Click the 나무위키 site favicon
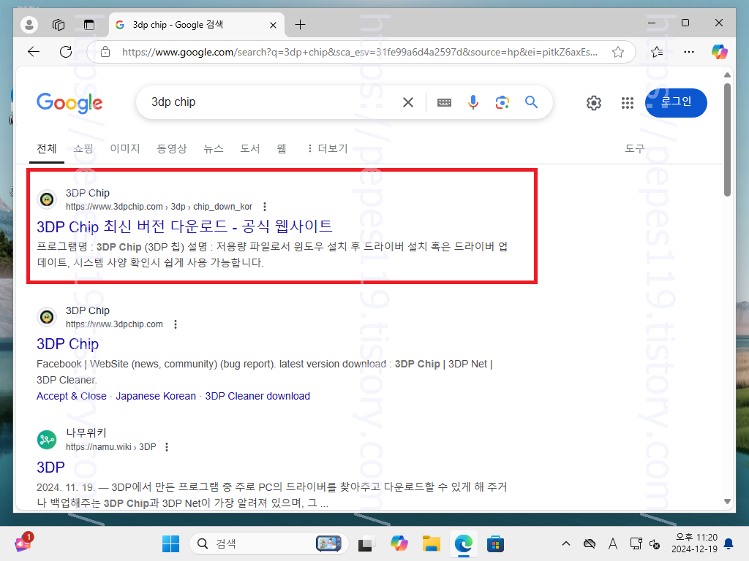The width and height of the screenshot is (749, 561). pyautogui.click(x=47, y=439)
